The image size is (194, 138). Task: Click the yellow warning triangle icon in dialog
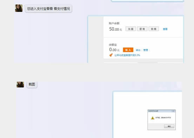point(152,118)
